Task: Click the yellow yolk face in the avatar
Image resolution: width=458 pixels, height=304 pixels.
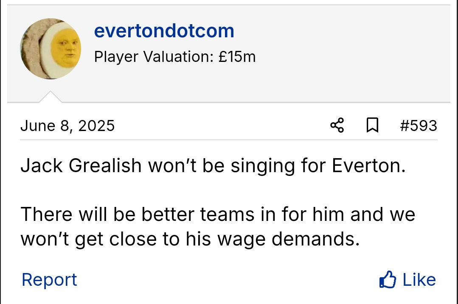Action: click(x=66, y=49)
